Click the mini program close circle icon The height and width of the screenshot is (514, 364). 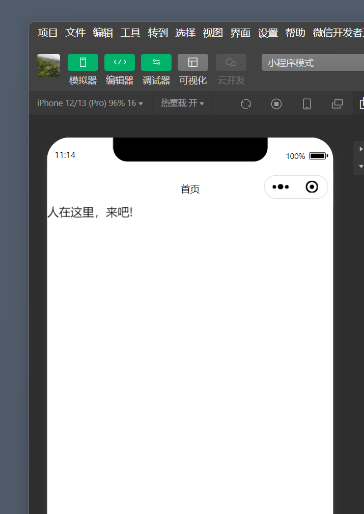312,187
